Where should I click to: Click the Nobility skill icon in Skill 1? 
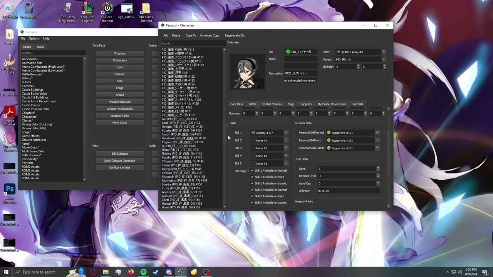253,133
